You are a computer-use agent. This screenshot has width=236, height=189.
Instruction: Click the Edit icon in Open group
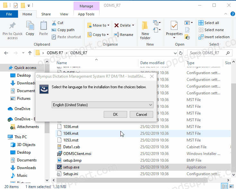coord(187,30)
